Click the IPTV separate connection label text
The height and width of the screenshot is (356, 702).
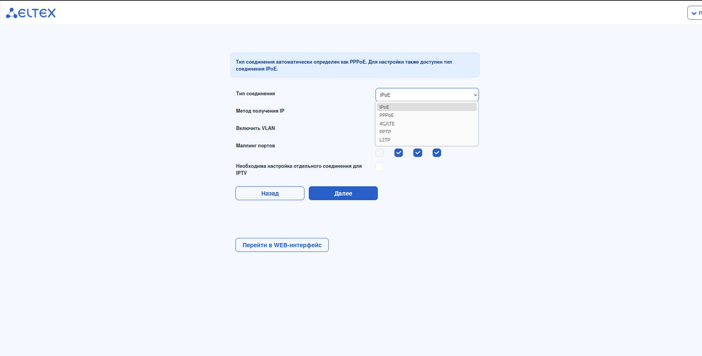[299, 169]
